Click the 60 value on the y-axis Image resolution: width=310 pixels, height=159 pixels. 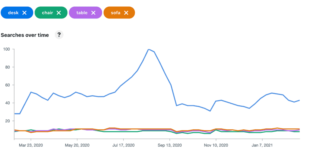(x=8, y=85)
